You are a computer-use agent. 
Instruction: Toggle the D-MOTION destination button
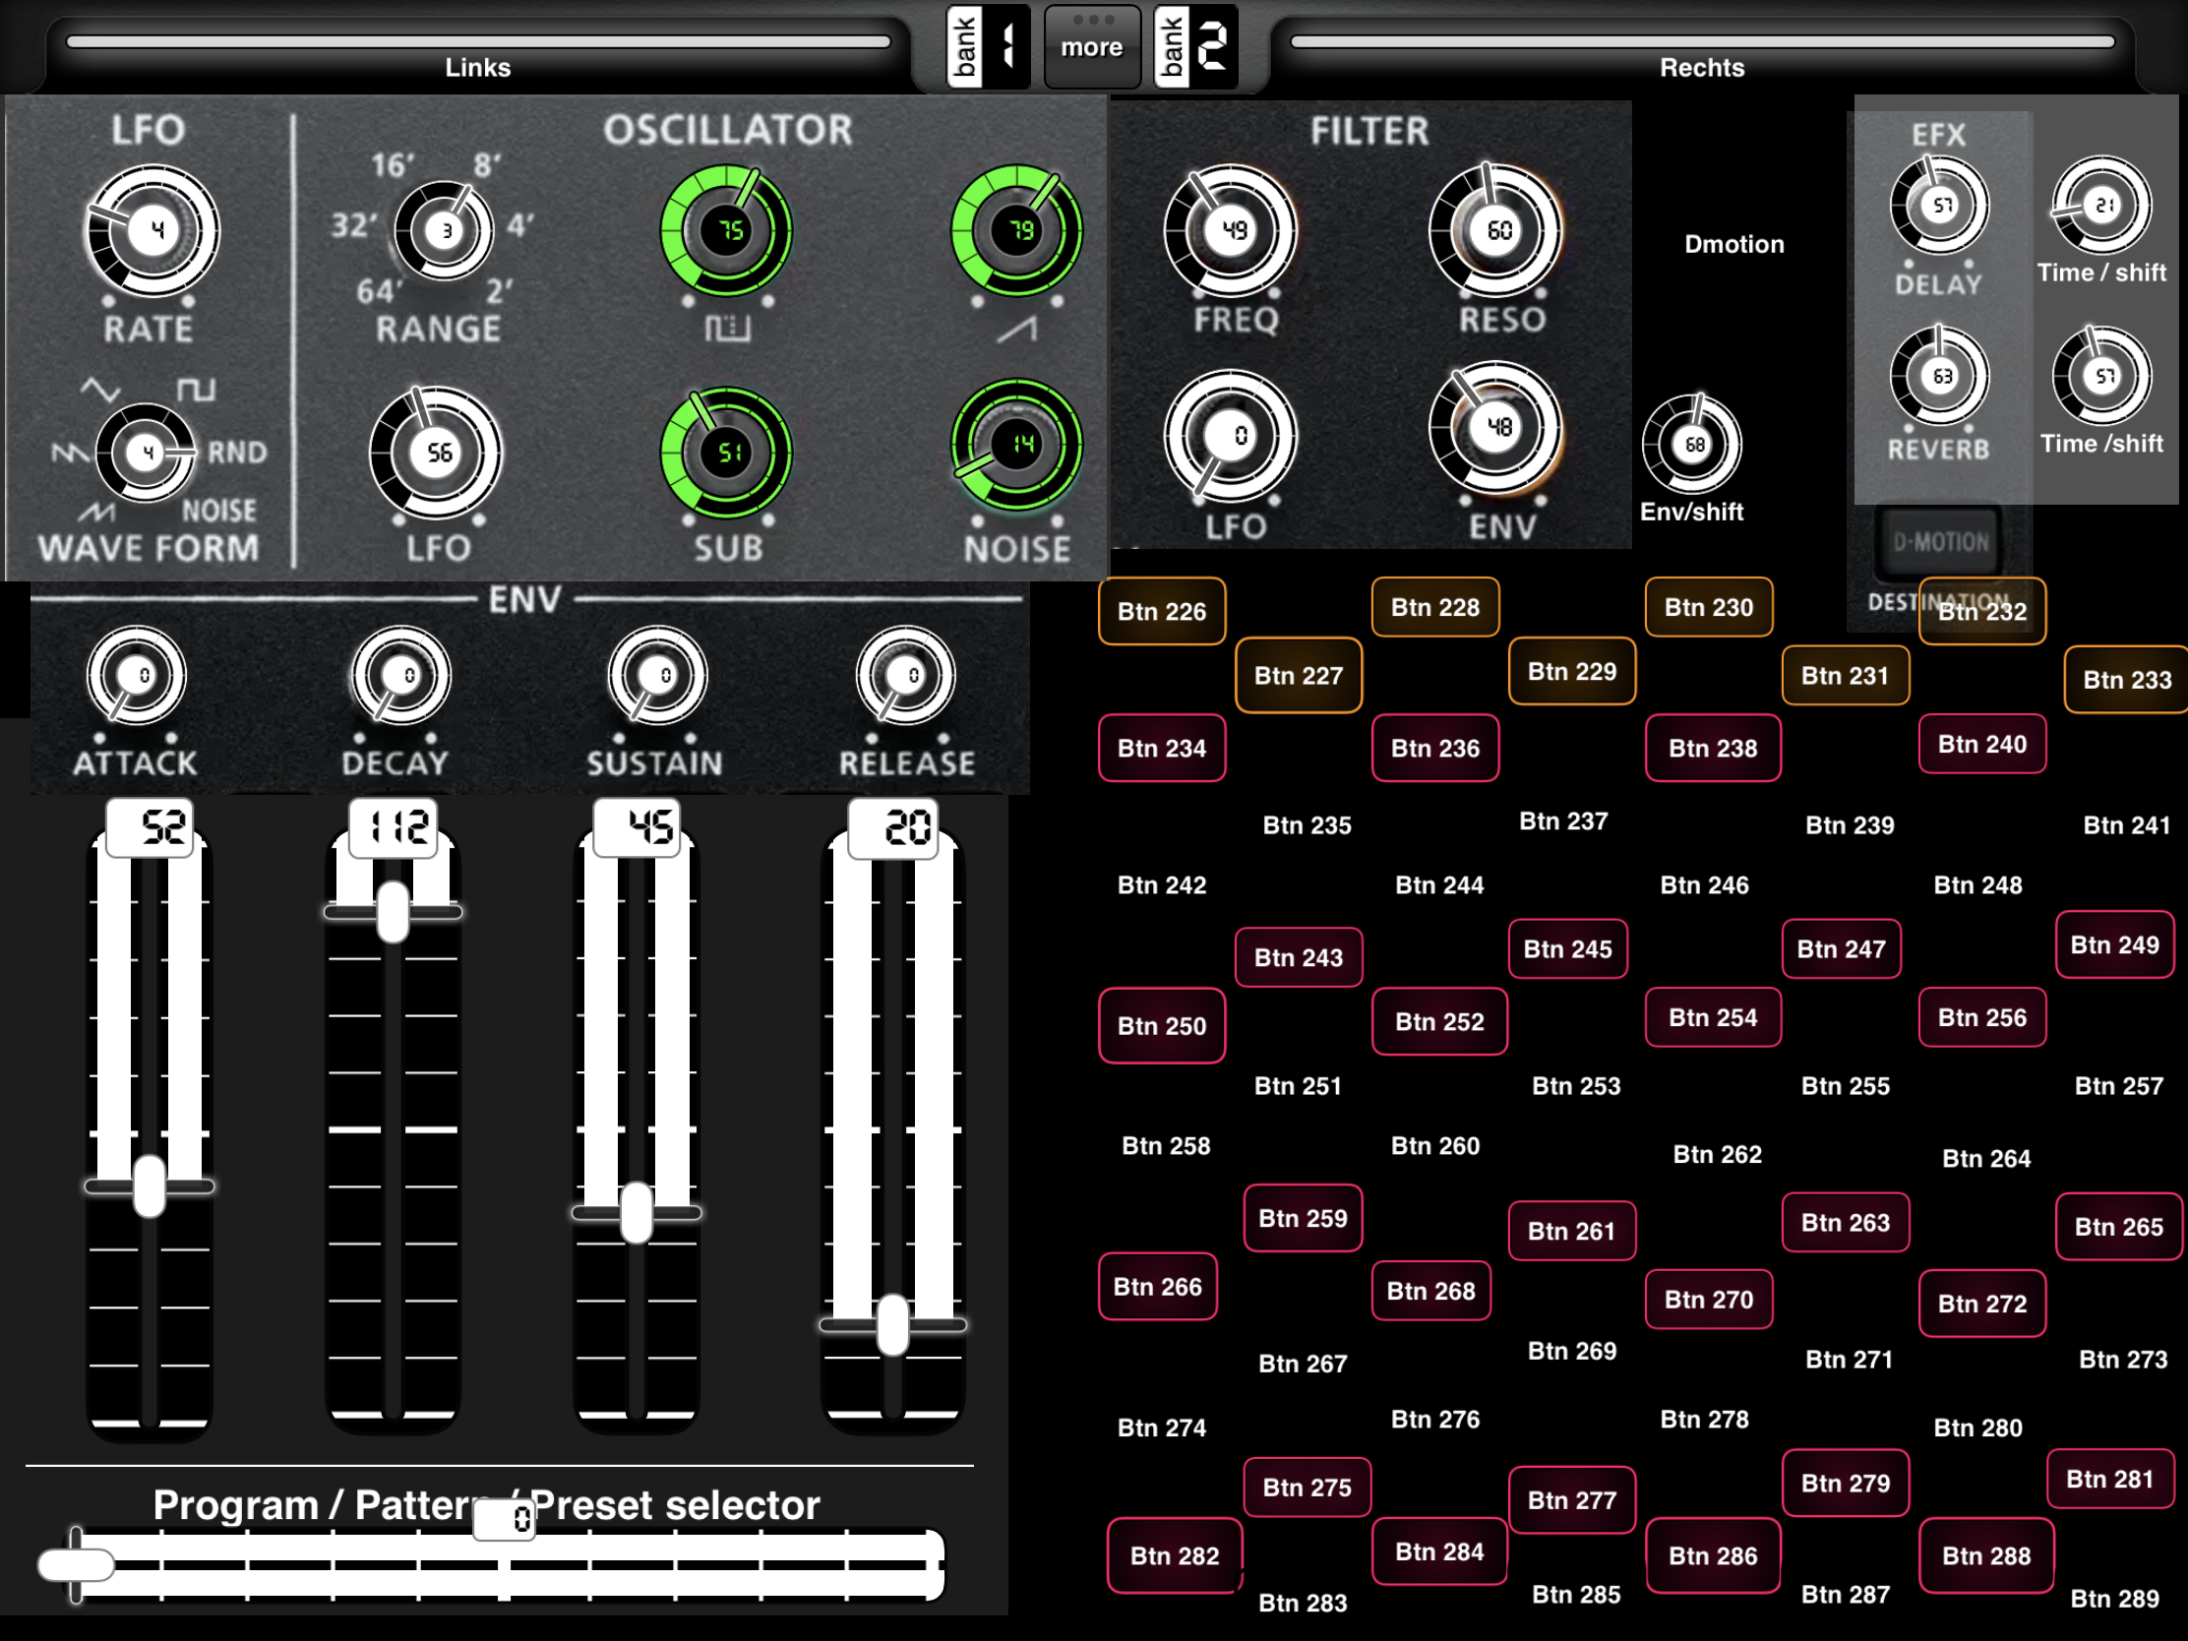tap(1940, 542)
